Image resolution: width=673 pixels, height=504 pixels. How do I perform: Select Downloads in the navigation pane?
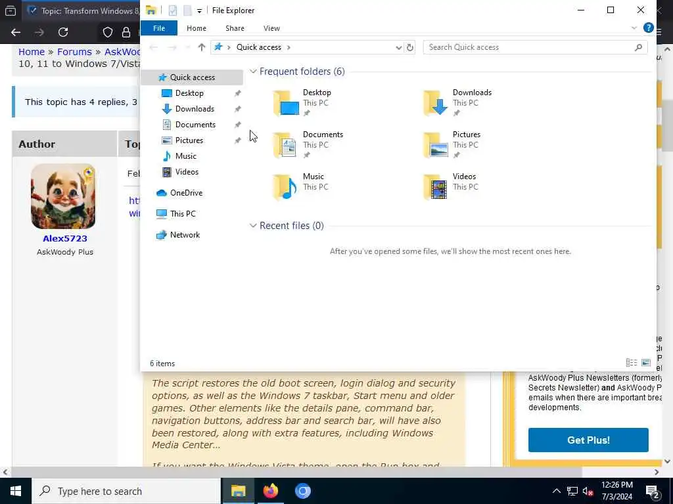click(x=195, y=109)
